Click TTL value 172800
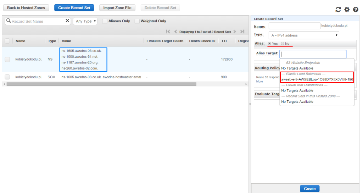Screen dimensions: 363x195 pos(227,59)
